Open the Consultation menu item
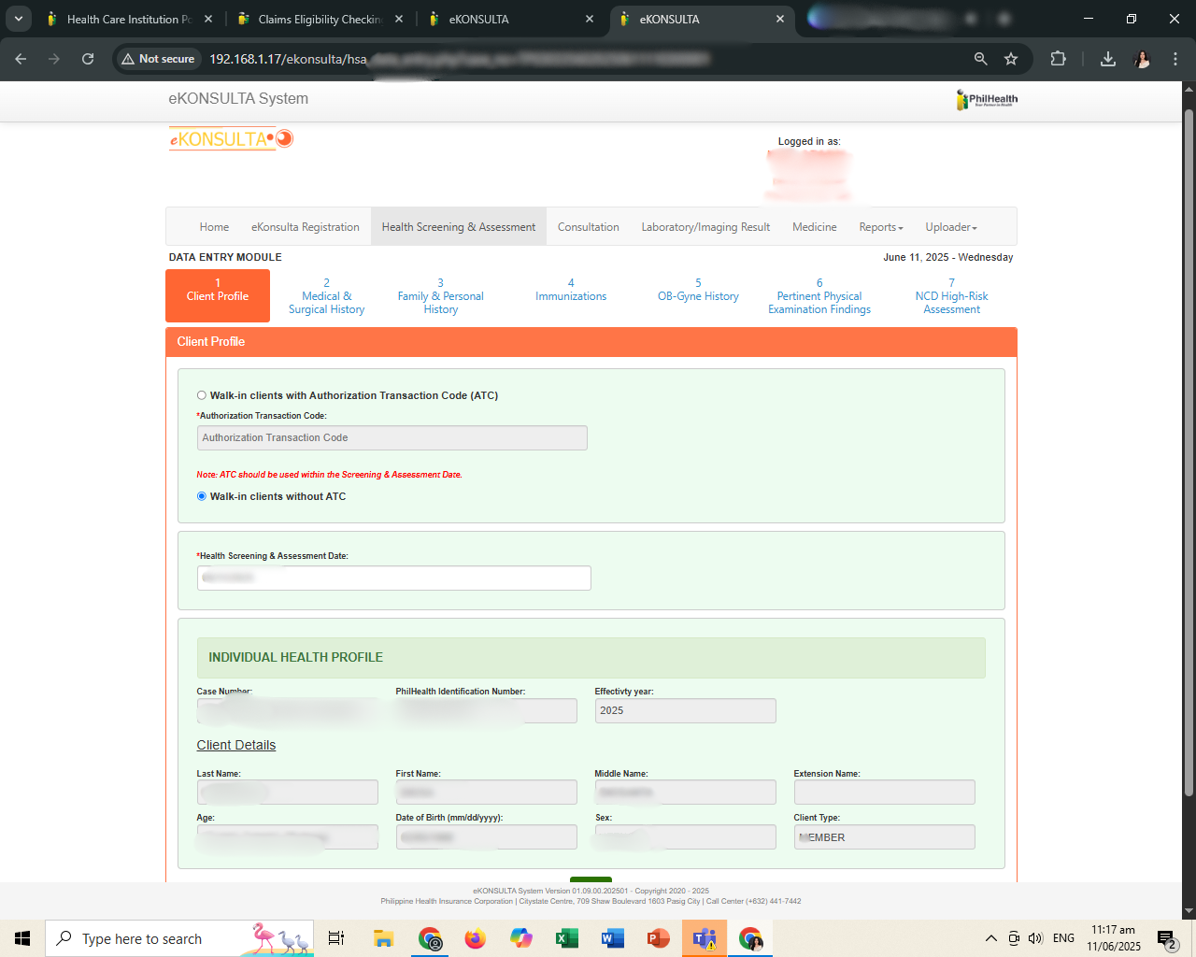The width and height of the screenshot is (1196, 957). (589, 227)
